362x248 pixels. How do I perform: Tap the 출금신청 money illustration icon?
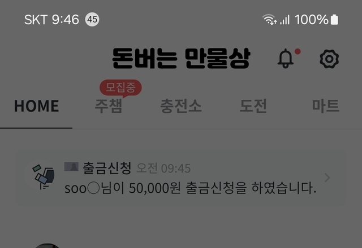tap(43, 177)
